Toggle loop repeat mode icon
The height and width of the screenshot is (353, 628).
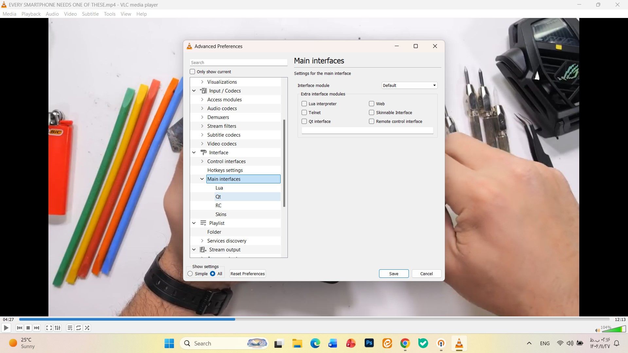[x=78, y=328]
